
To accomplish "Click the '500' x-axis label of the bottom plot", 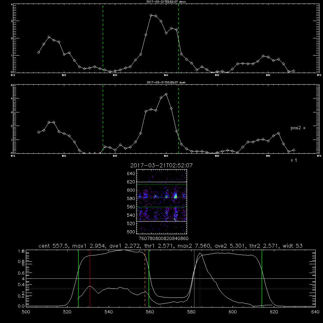I will pyautogui.click(x=26, y=312).
